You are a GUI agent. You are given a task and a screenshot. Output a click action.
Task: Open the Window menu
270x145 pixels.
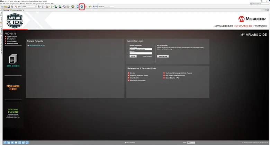pyautogui.click(x=47, y=3)
